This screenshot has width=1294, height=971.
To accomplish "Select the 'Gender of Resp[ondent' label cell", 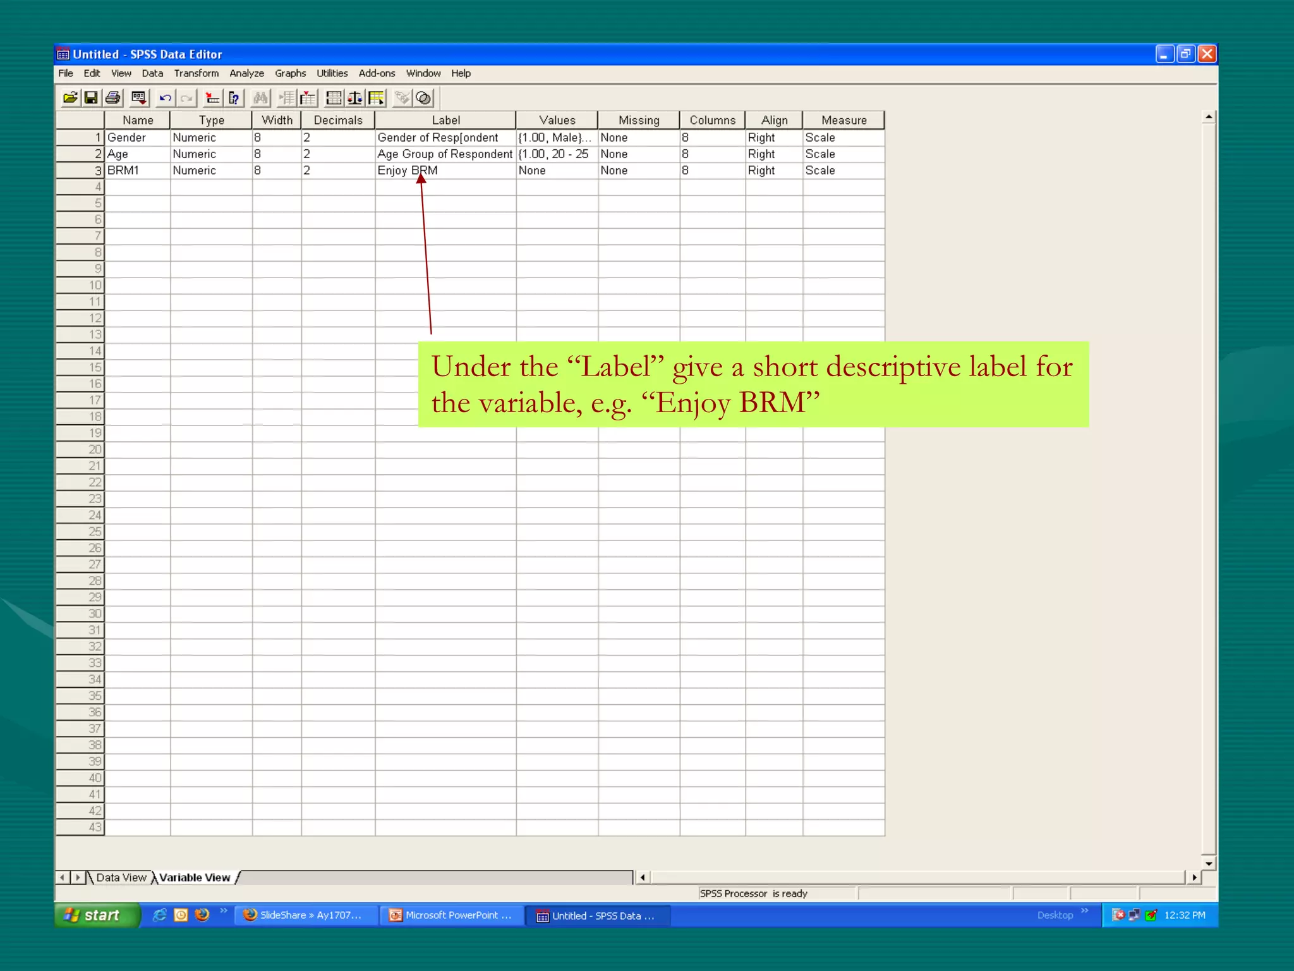I will coord(445,138).
